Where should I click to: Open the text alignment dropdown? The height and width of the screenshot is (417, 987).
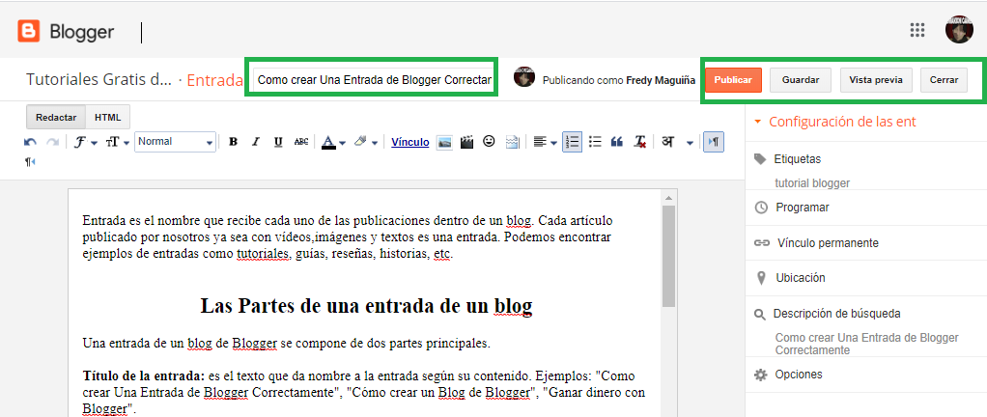pos(545,143)
